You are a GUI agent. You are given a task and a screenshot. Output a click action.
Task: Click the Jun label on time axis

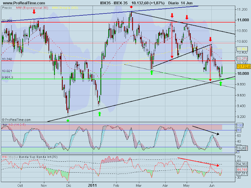(x=212, y=186)
